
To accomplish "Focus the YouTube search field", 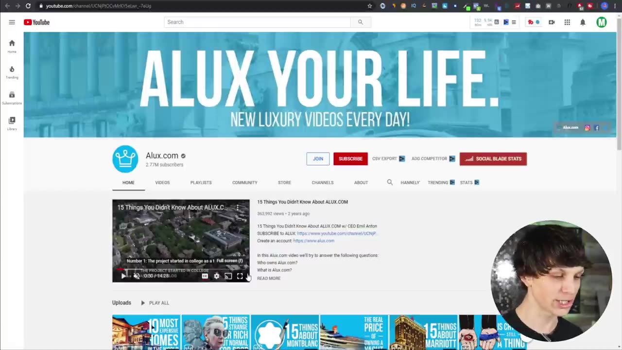I will coord(257,22).
